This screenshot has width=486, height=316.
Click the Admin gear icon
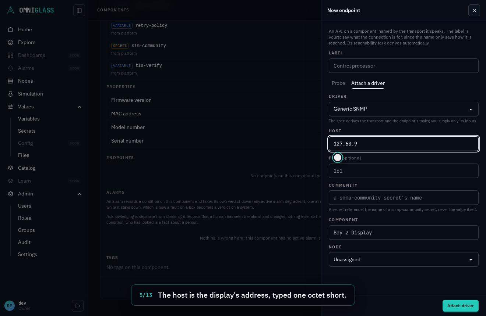click(11, 194)
